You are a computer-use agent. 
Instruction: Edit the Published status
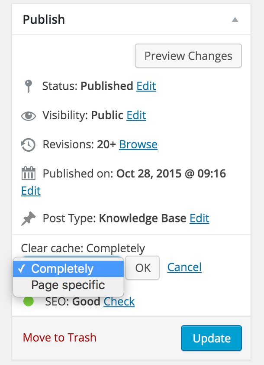[x=146, y=86]
